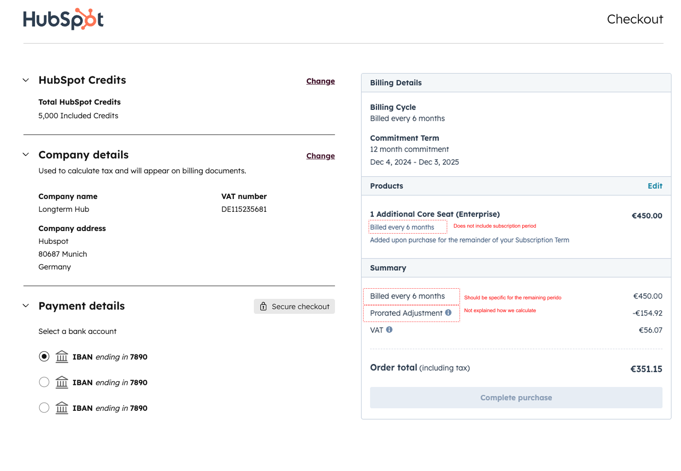Click the 'Select a bank account' label
Image resolution: width=681 pixels, height=471 pixels.
(78, 331)
